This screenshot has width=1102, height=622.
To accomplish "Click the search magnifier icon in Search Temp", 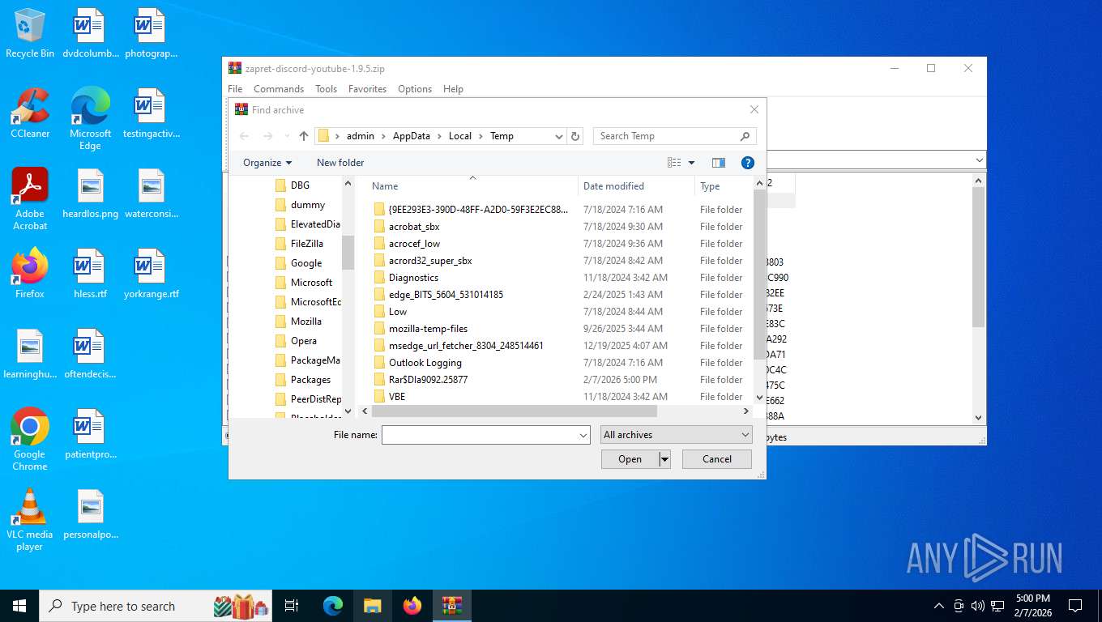I will pos(745,136).
